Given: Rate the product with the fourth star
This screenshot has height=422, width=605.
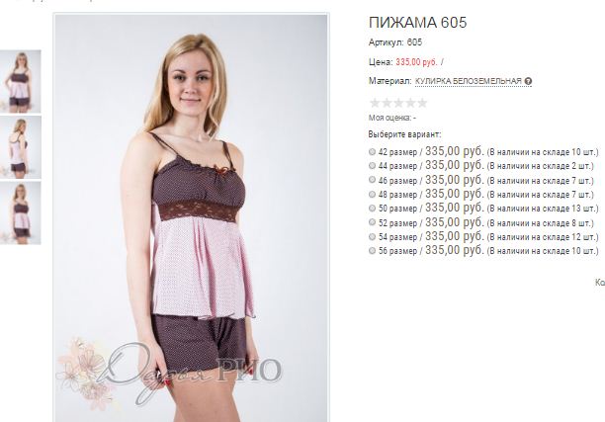Looking at the screenshot, I should [410, 103].
